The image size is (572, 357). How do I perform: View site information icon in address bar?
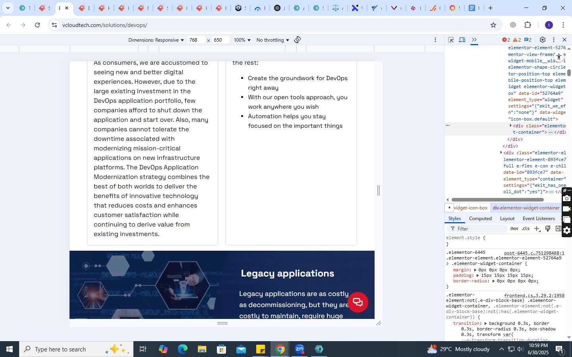click(54, 25)
